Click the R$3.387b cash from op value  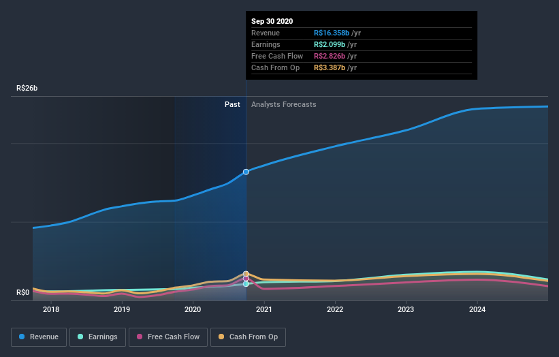(x=330, y=67)
